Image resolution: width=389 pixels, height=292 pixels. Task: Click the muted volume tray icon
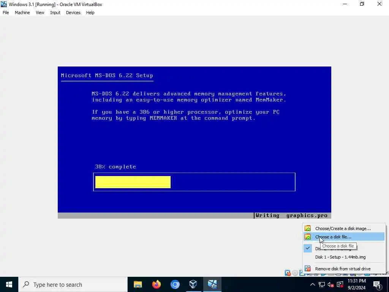point(331,284)
